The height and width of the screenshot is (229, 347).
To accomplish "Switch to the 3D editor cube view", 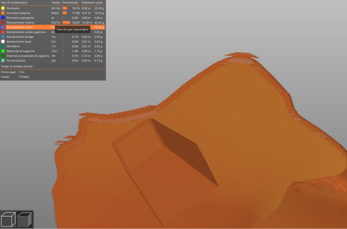I will tap(9, 218).
